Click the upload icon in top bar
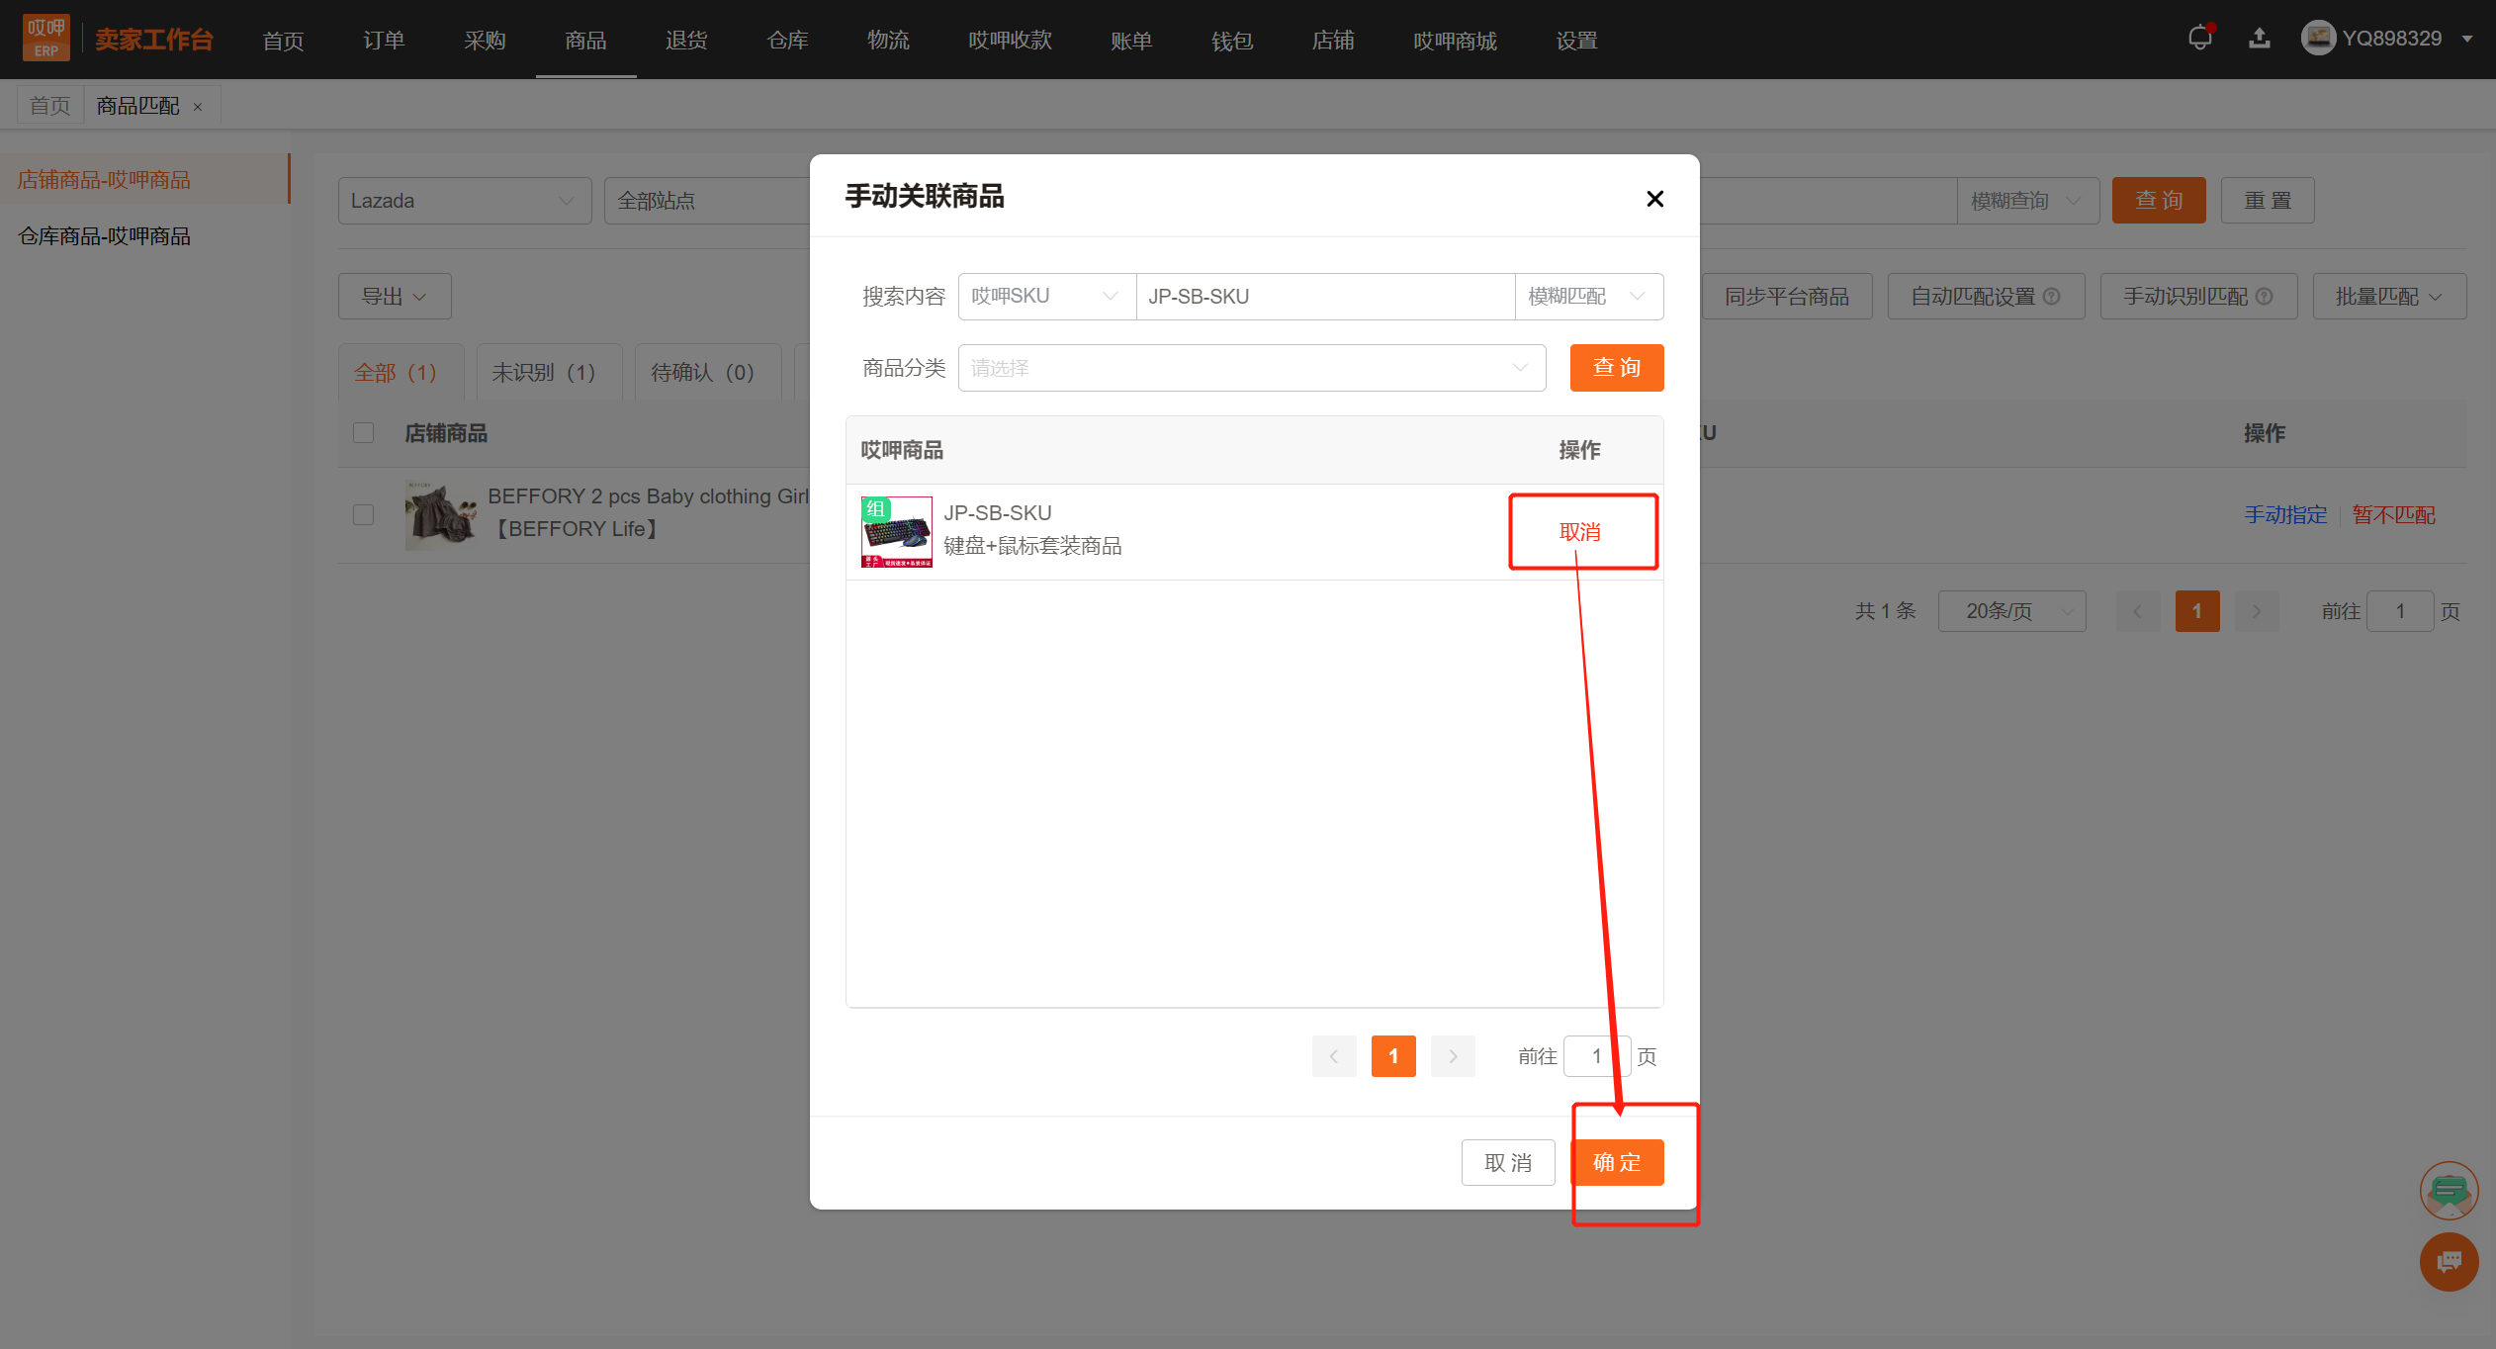The image size is (2496, 1349). 2260,39
